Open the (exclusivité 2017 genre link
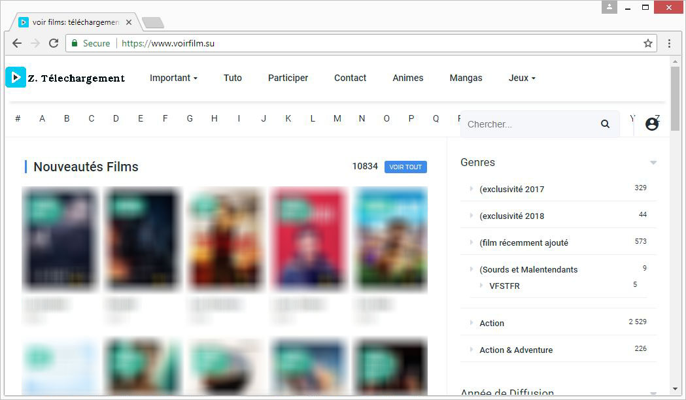Image resolution: width=686 pixels, height=400 pixels. click(x=511, y=190)
